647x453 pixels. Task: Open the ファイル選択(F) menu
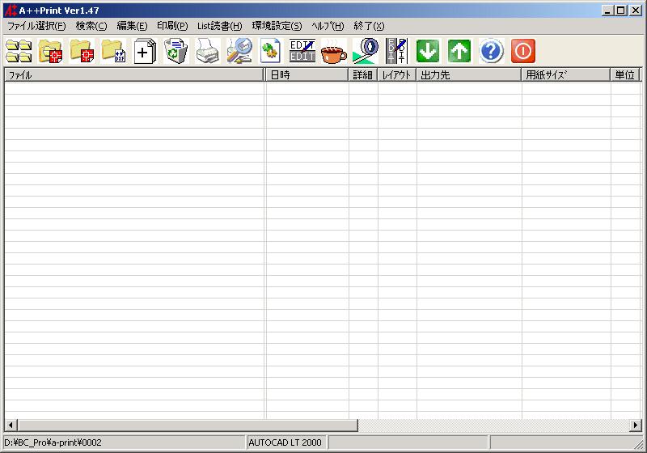tap(36, 26)
